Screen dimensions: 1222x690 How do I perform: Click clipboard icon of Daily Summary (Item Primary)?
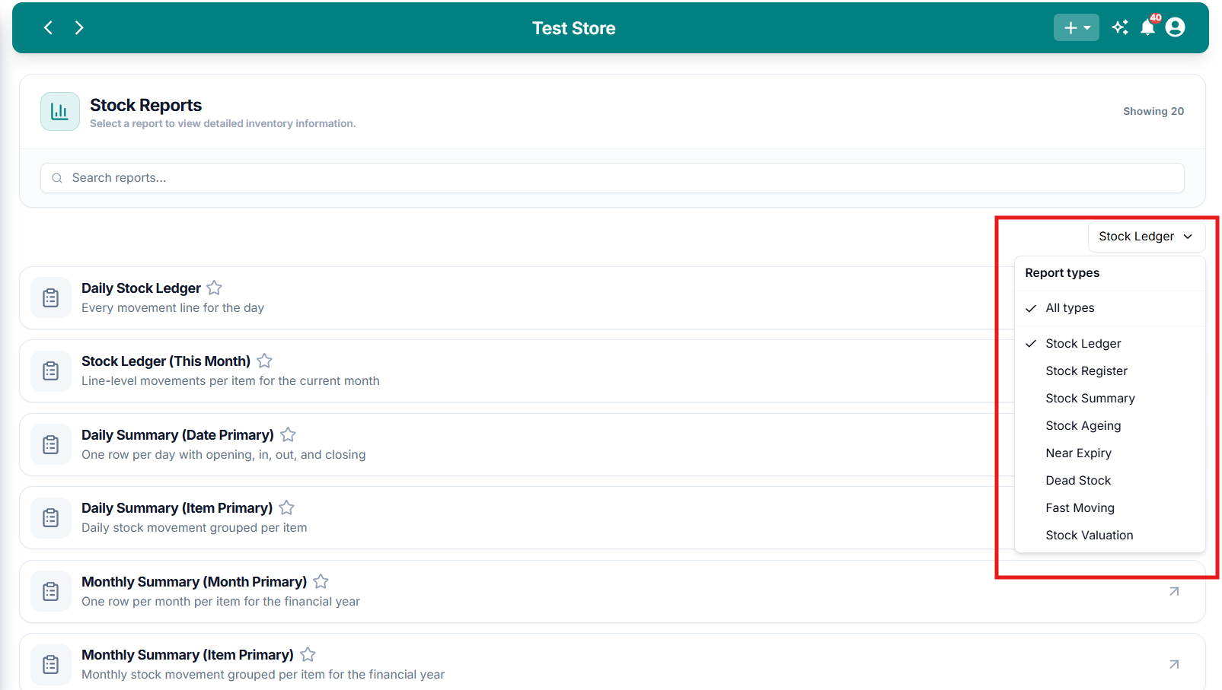[x=51, y=518]
